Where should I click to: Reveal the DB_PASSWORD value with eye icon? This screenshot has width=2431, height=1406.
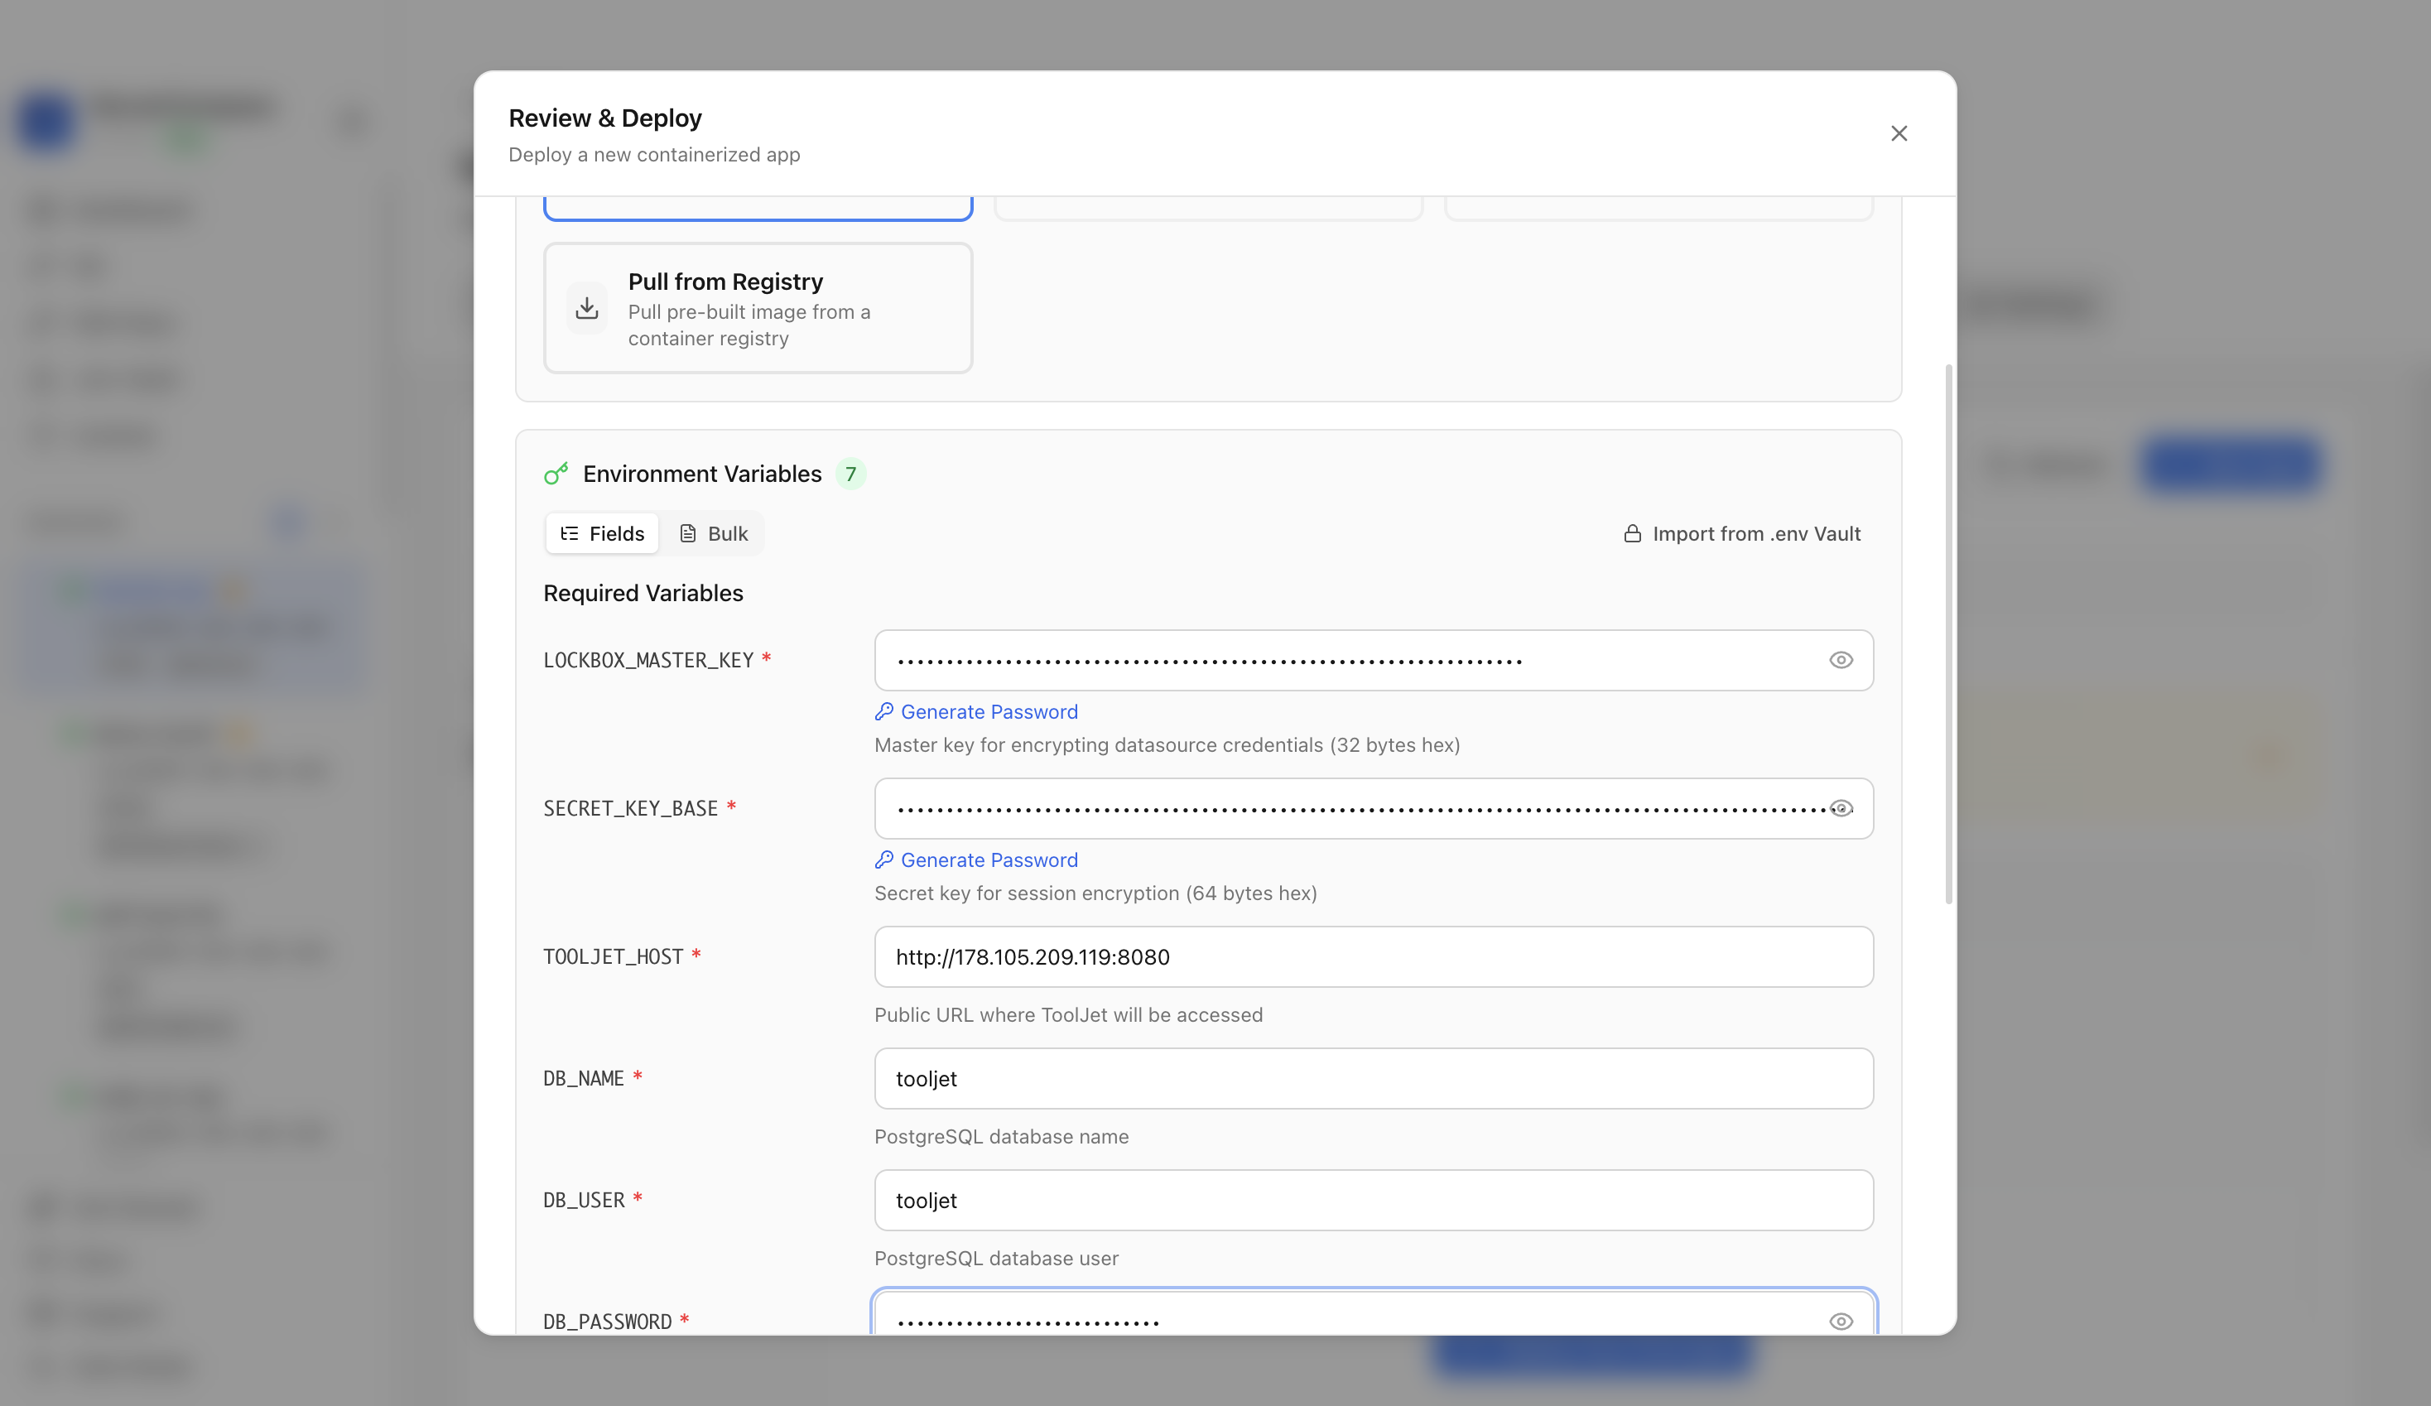[x=1841, y=1321]
